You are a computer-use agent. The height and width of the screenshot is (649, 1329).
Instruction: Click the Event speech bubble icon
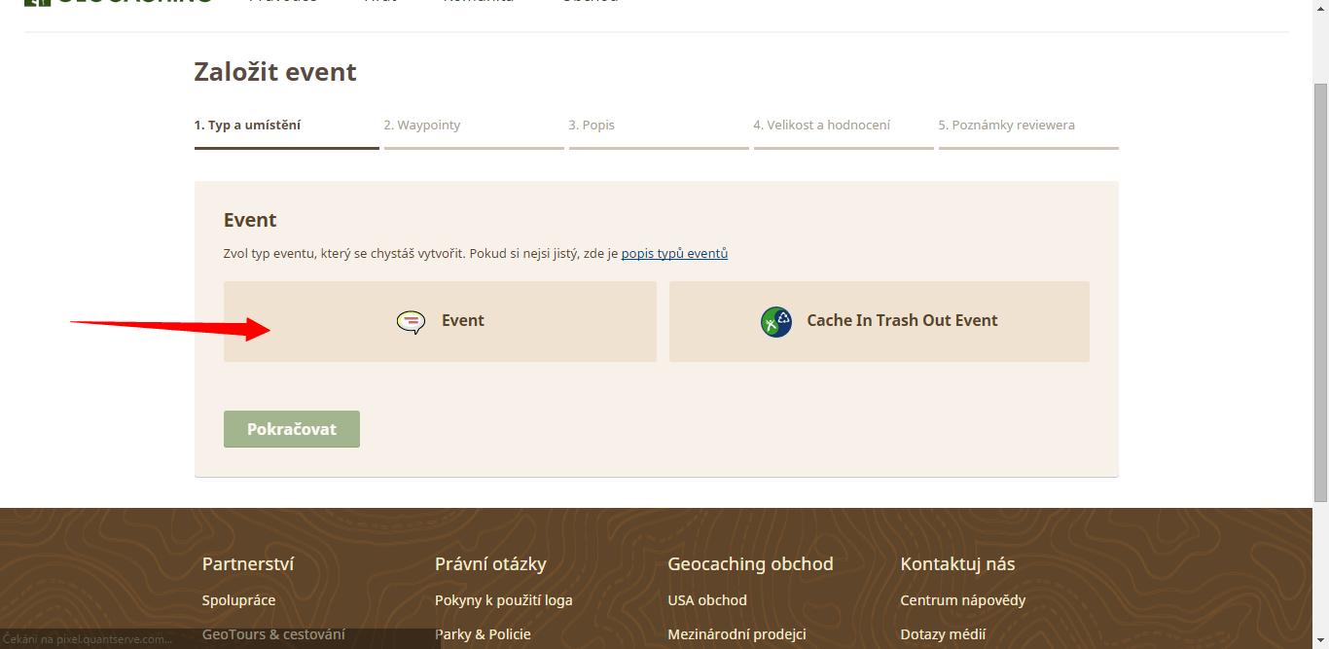tap(412, 322)
